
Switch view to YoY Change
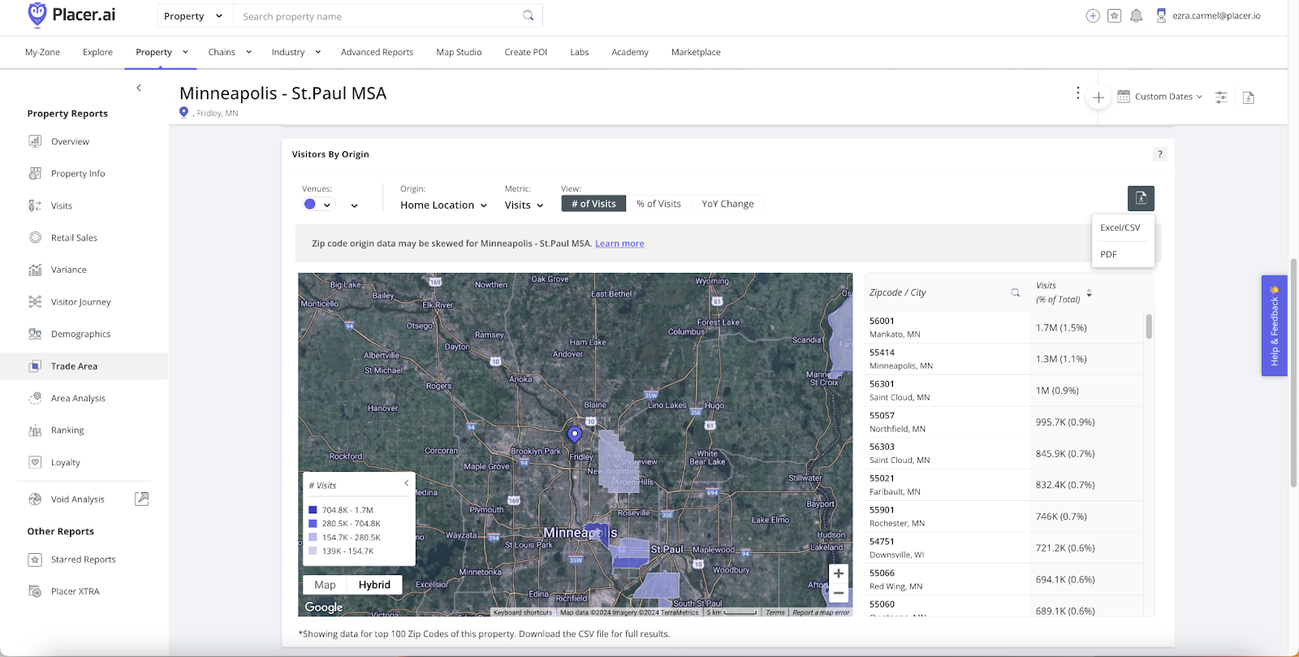click(727, 204)
